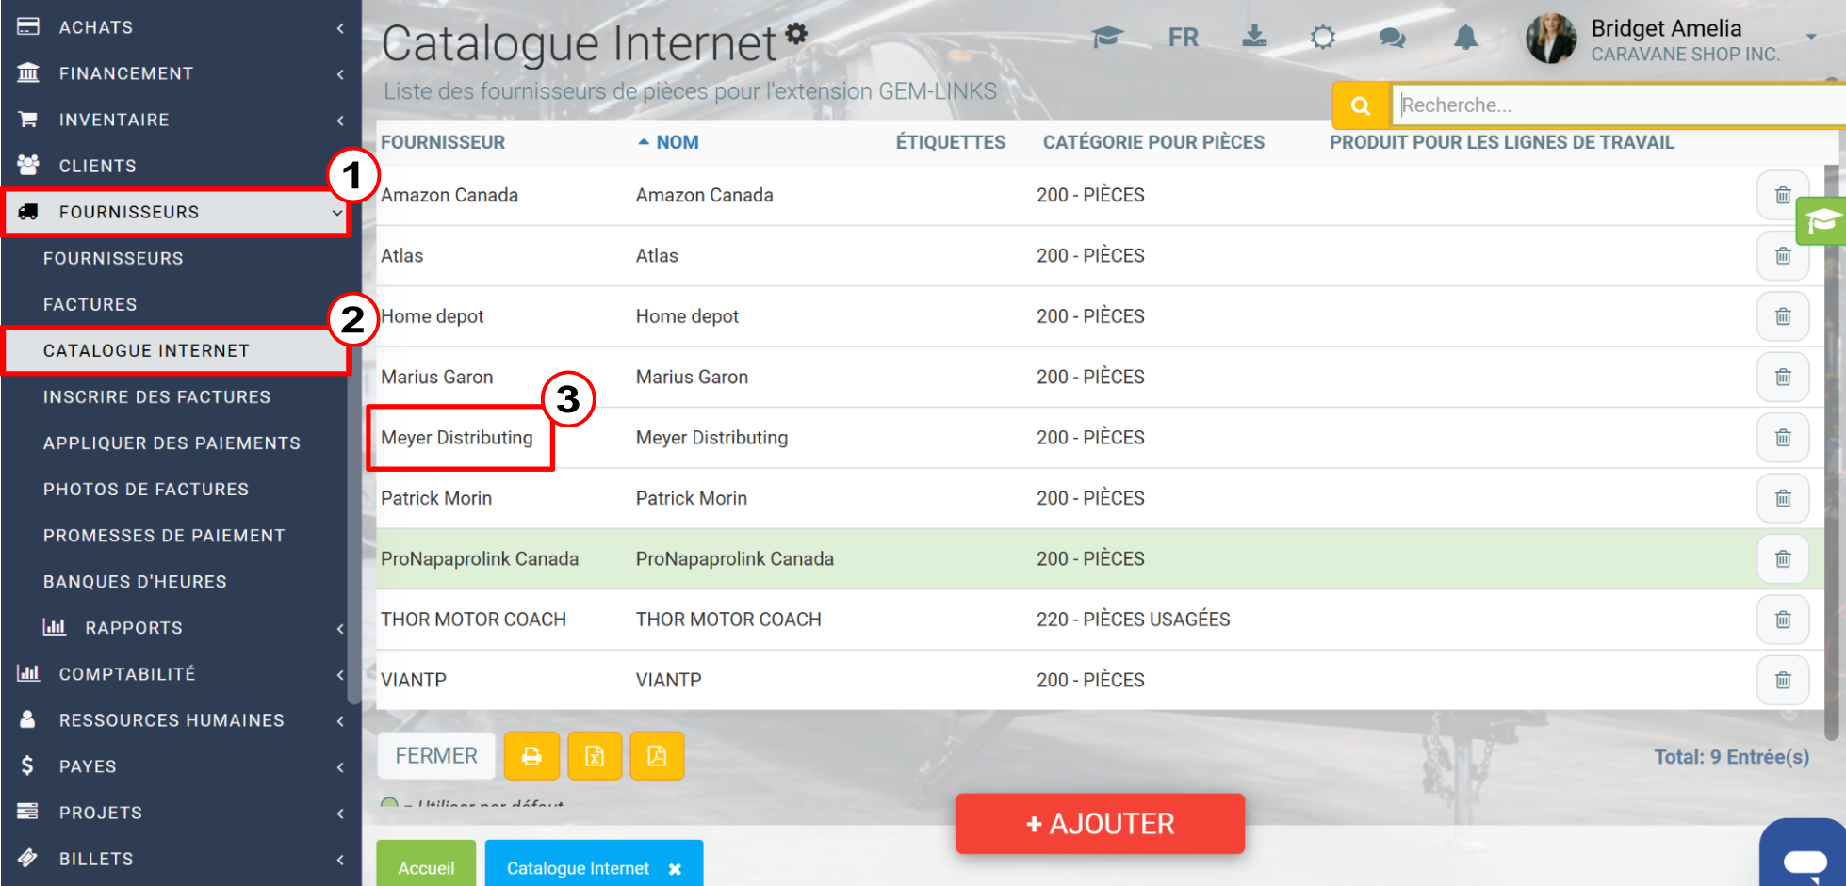Open the Meyer Distributing supplier cell
Screen dimensions: 1846x886
(457, 438)
